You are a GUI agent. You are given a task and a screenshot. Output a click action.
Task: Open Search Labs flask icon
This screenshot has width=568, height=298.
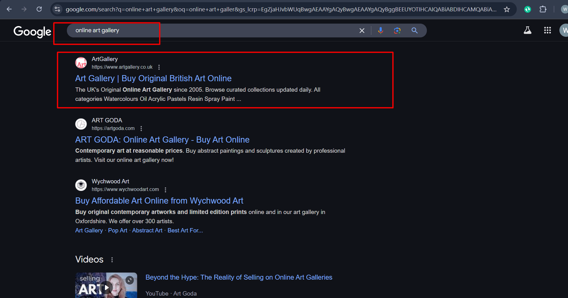click(x=527, y=30)
